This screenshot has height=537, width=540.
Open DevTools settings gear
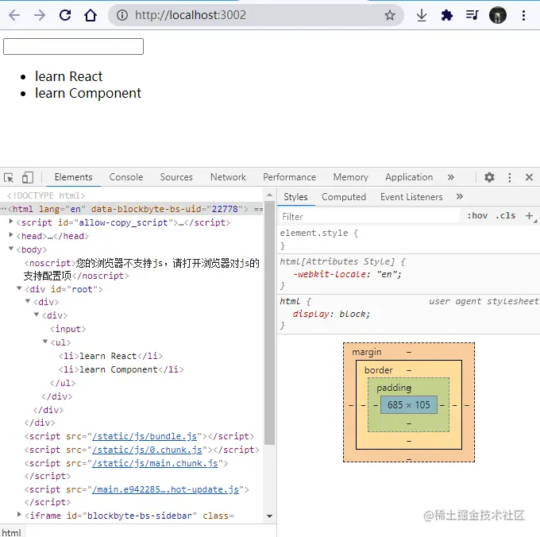(489, 177)
